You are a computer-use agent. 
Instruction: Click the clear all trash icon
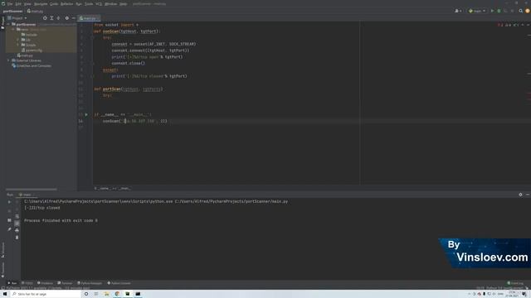pyautogui.click(x=17, y=238)
